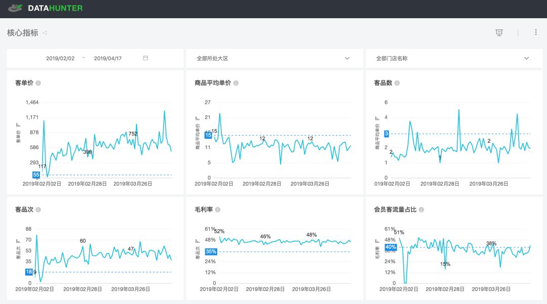Click the chart-type icon on 客单价 chart axis
Image resolution: width=547 pixels, height=304 pixels.
coord(18,124)
